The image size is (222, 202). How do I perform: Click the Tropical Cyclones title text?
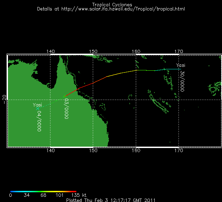tap(112, 5)
